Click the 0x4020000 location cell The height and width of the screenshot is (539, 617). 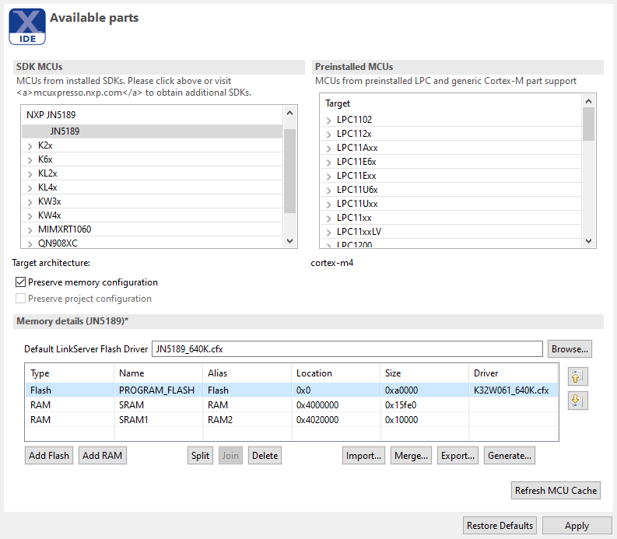(335, 420)
